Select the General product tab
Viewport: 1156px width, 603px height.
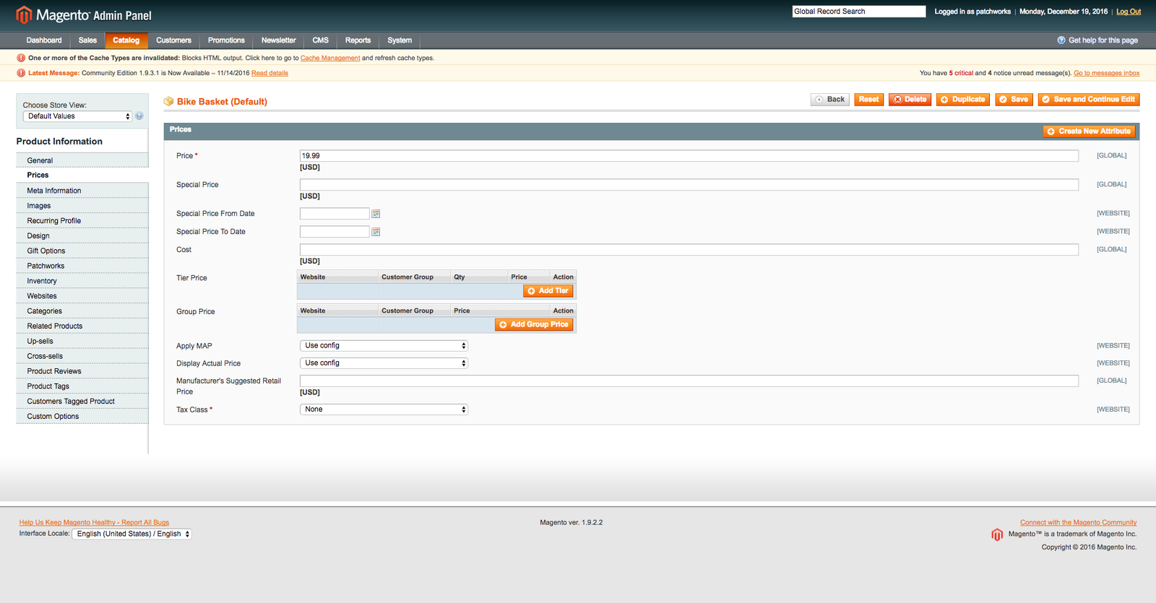[82, 160]
